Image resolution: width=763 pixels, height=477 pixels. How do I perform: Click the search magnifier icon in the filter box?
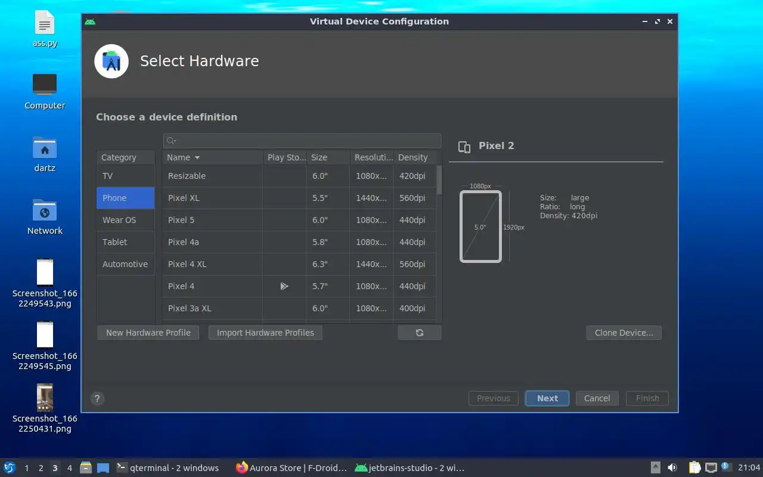click(x=171, y=141)
